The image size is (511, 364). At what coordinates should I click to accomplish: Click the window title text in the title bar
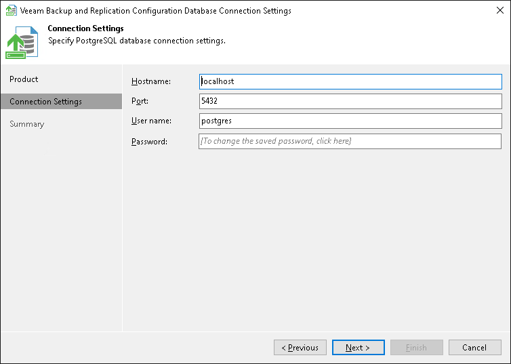tap(155, 11)
